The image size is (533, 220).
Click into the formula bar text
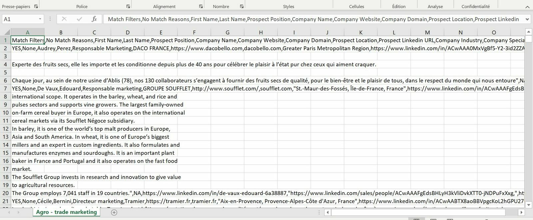[x=313, y=19]
